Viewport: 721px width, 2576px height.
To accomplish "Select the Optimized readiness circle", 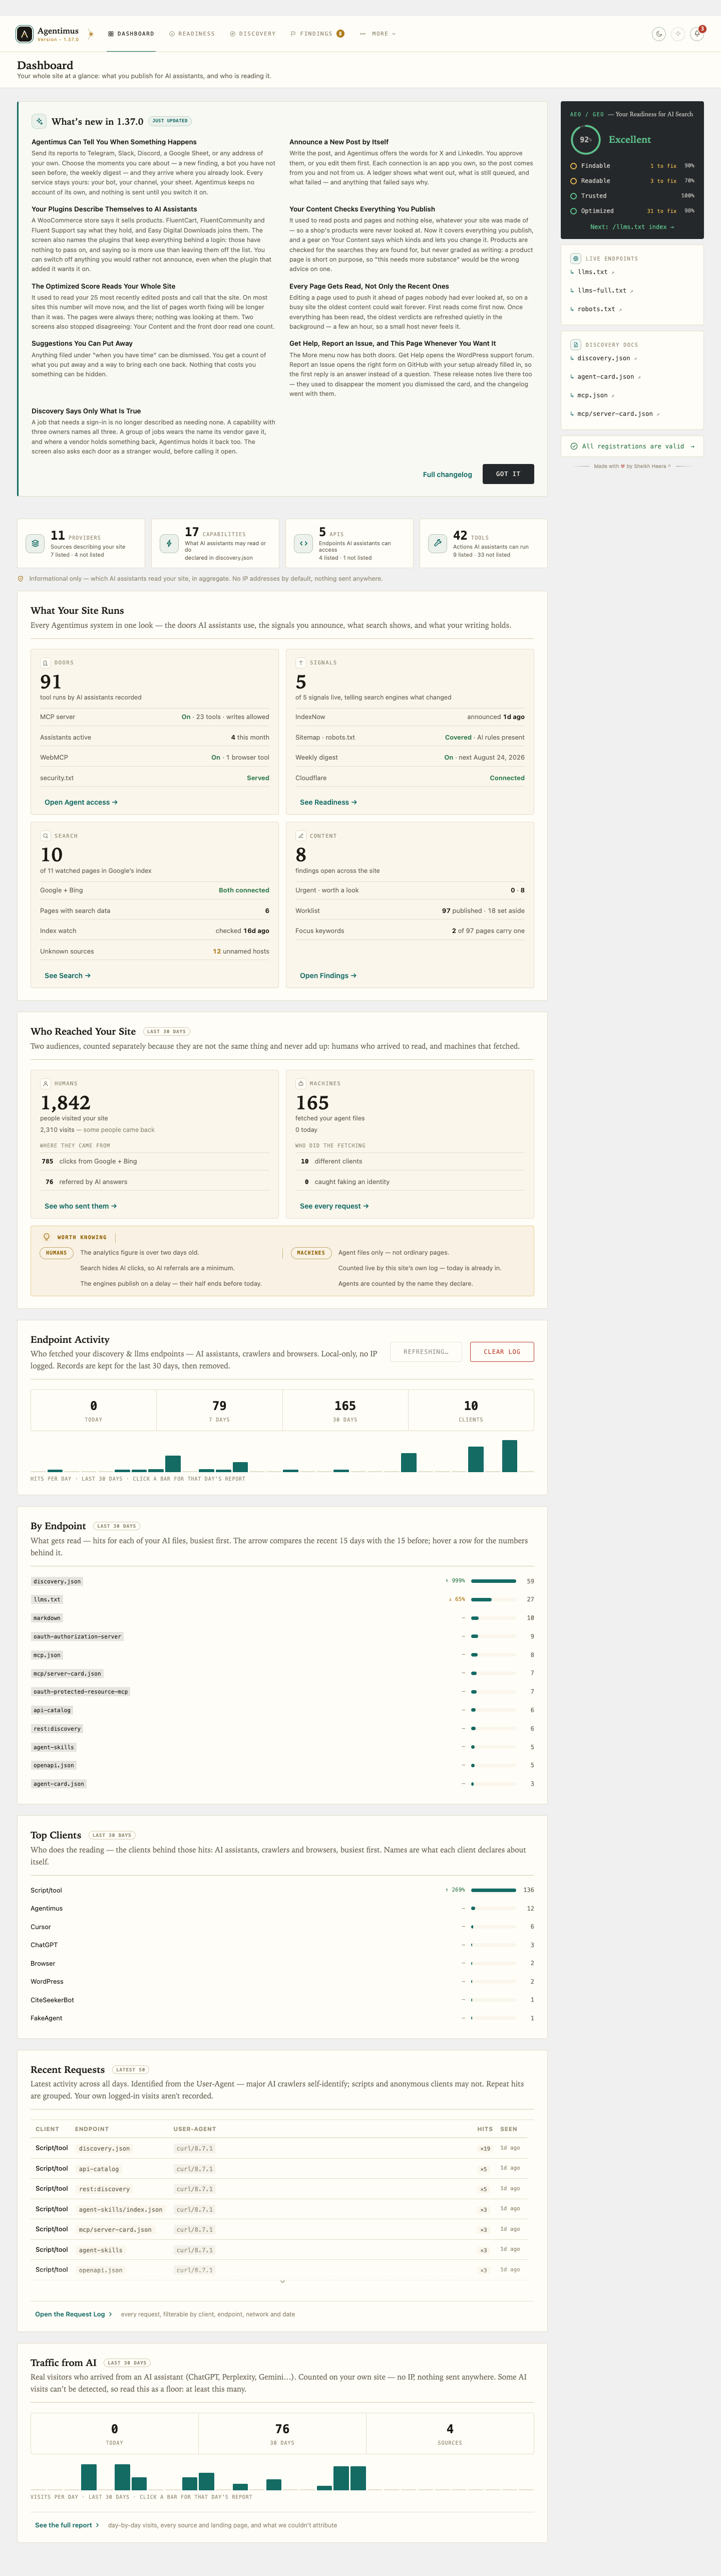I will point(573,211).
